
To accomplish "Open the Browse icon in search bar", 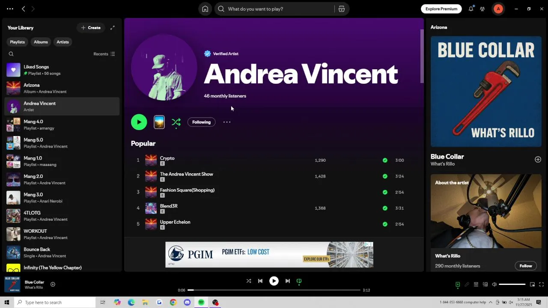I will tap(342, 9).
